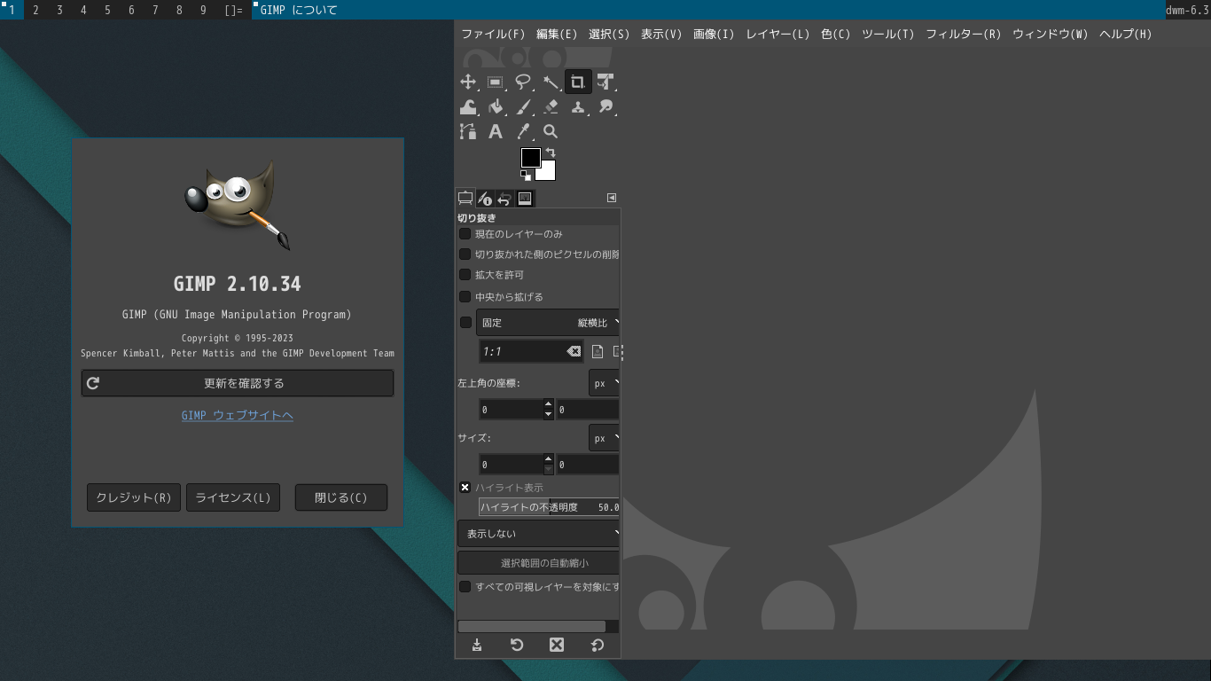
Task: Restore tool preset icon at panel bottom
Action: tap(517, 645)
